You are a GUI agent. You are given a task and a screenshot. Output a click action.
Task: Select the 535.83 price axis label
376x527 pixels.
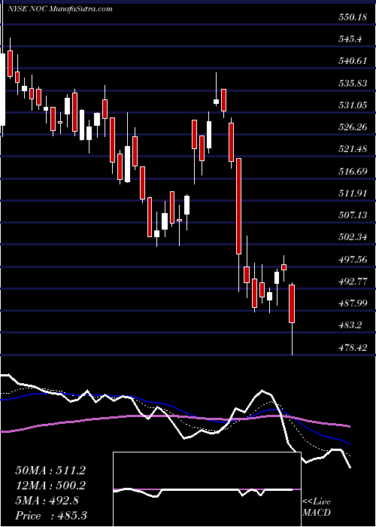click(x=353, y=84)
